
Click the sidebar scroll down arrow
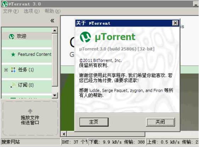55,95
